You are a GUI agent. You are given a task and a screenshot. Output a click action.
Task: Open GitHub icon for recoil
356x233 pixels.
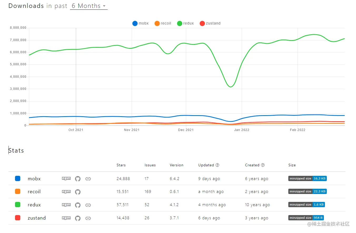click(78, 192)
